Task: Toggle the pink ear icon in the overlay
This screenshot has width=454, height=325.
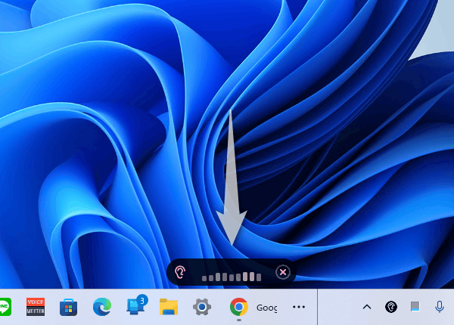Action: 180,272
